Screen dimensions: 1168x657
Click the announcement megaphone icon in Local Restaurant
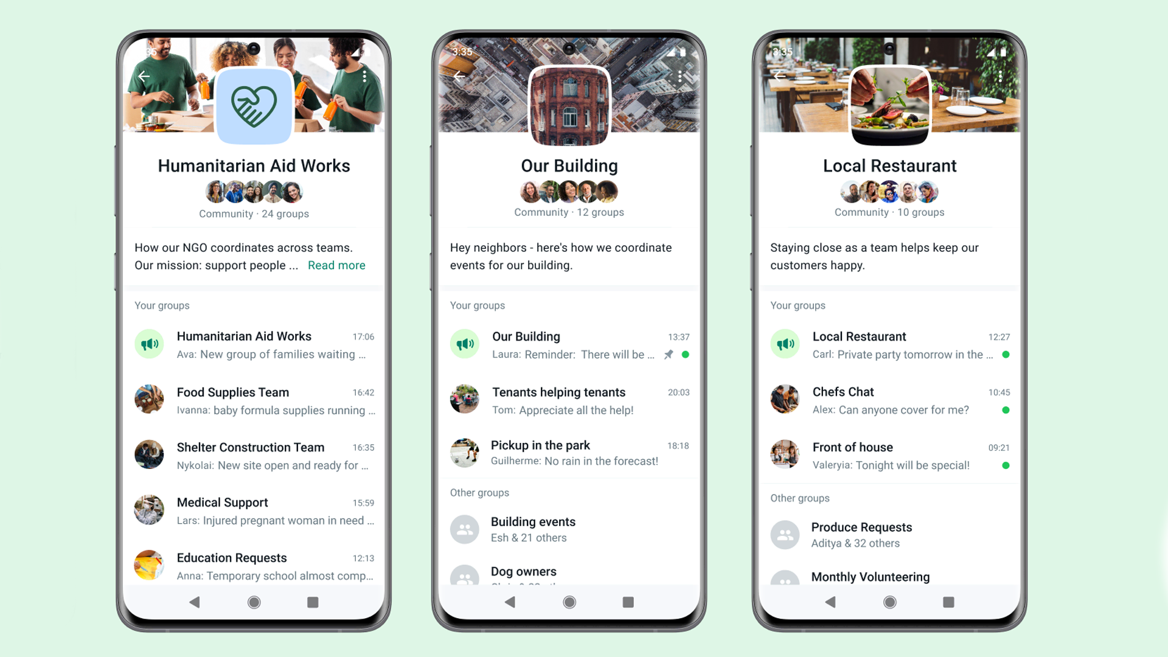click(785, 344)
